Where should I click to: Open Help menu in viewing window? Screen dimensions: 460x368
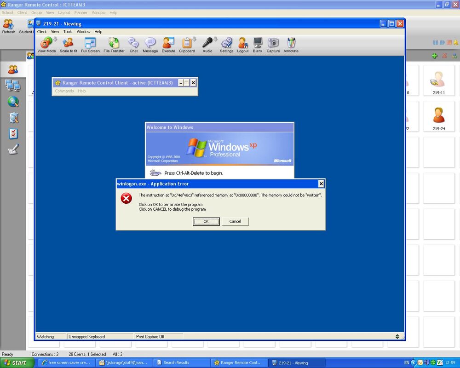(98, 32)
